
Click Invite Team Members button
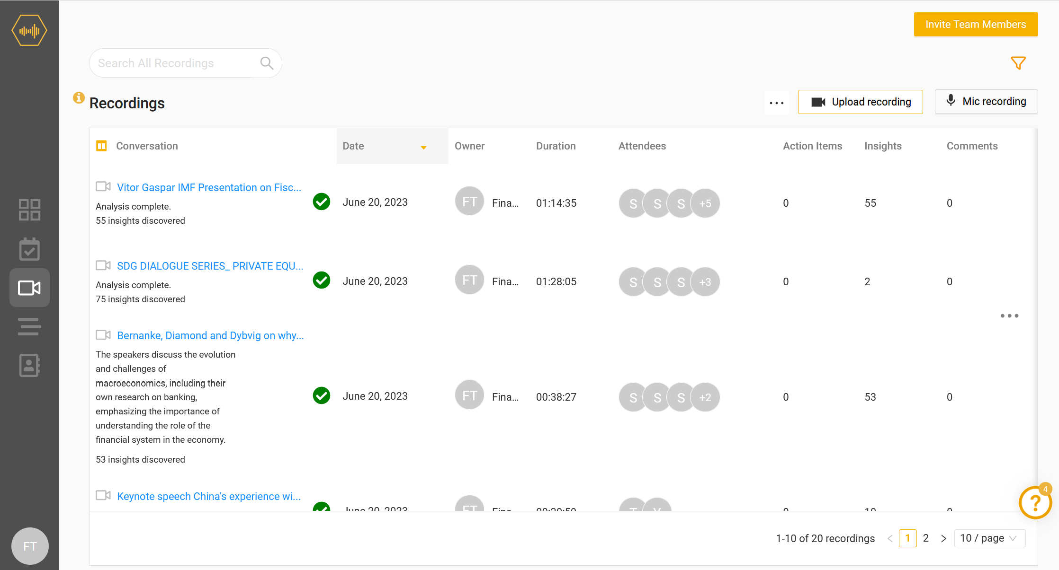[976, 24]
